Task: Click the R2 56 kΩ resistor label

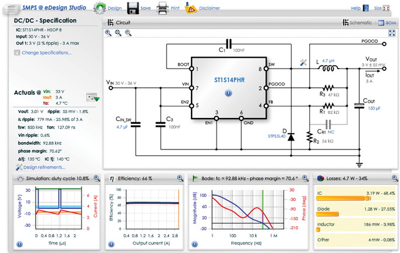Action: tap(323, 141)
